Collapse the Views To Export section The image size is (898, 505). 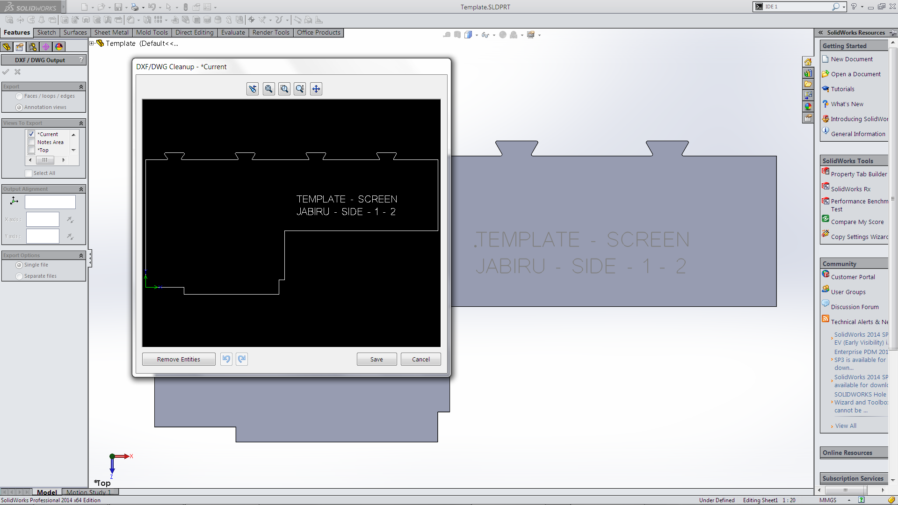point(81,123)
